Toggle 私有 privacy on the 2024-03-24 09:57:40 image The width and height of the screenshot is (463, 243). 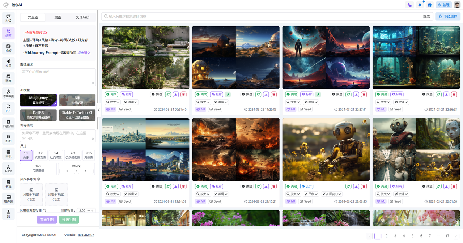coord(126,94)
